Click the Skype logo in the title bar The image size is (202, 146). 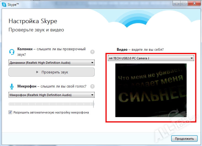[4, 3]
